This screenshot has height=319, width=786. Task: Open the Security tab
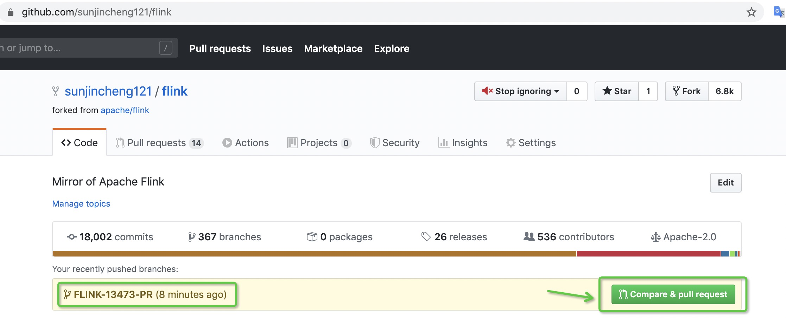[395, 143]
